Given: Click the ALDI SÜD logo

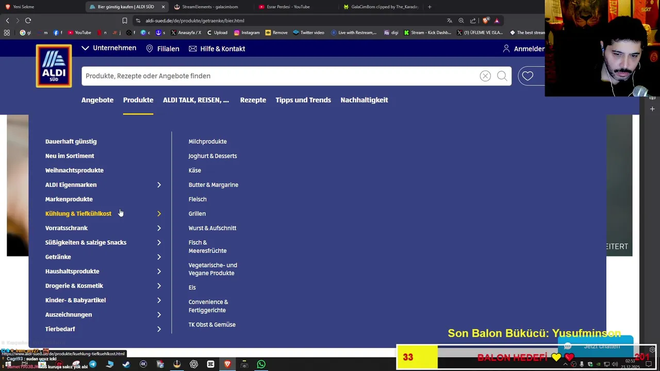Looking at the screenshot, I should 54,66.
